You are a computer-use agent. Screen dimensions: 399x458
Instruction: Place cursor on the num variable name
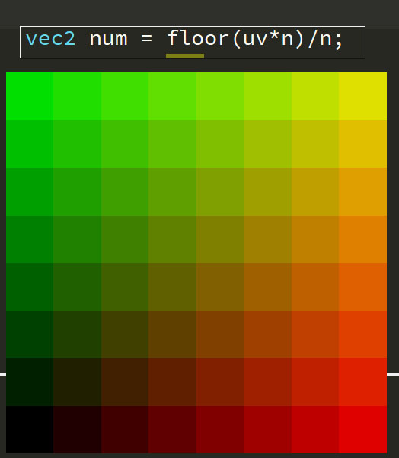[109, 40]
